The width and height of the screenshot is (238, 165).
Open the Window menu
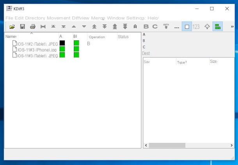pos(116,18)
